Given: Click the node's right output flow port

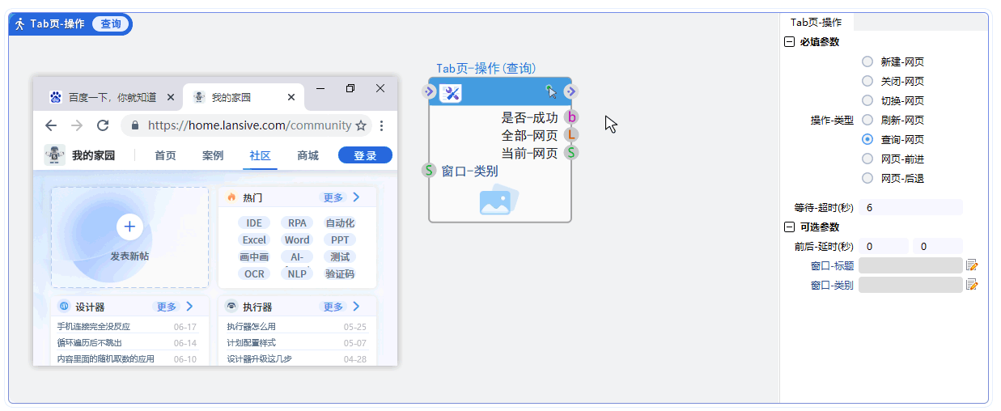Looking at the screenshot, I should [571, 91].
